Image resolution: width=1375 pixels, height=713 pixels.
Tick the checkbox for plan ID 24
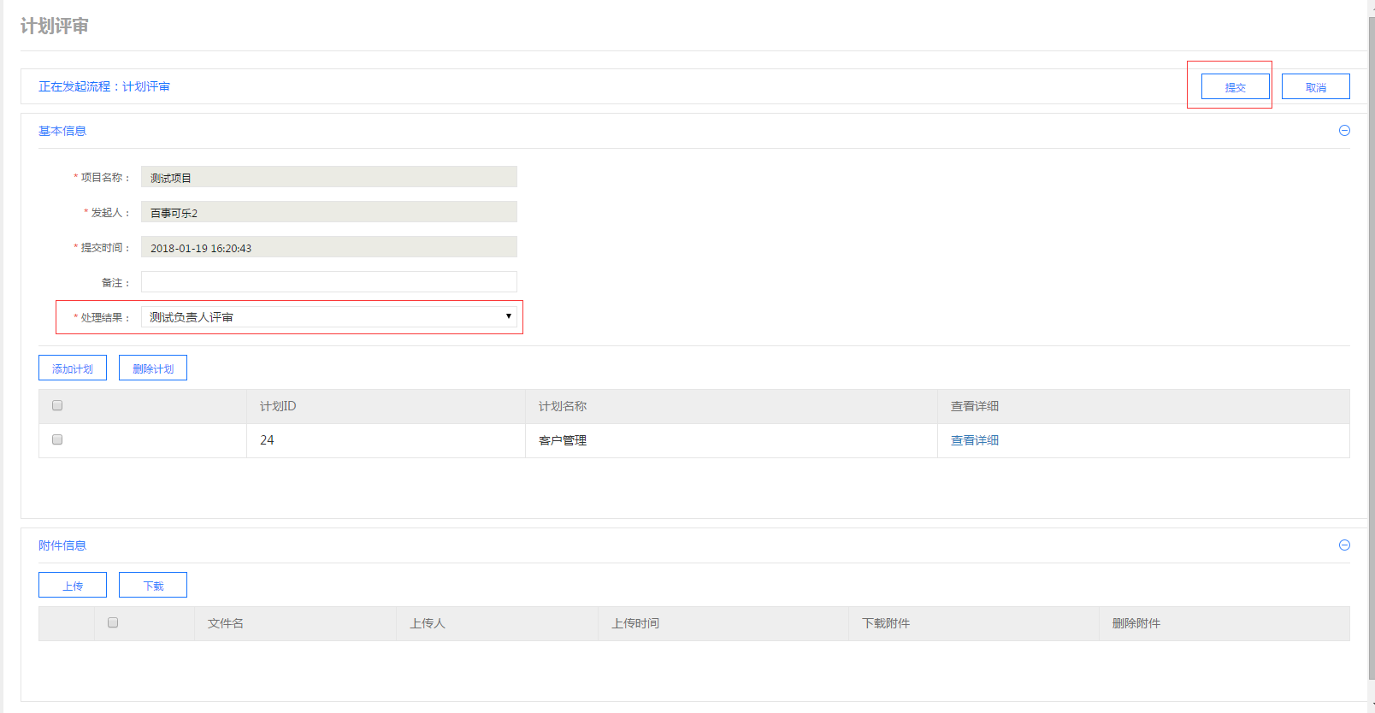[x=57, y=439]
